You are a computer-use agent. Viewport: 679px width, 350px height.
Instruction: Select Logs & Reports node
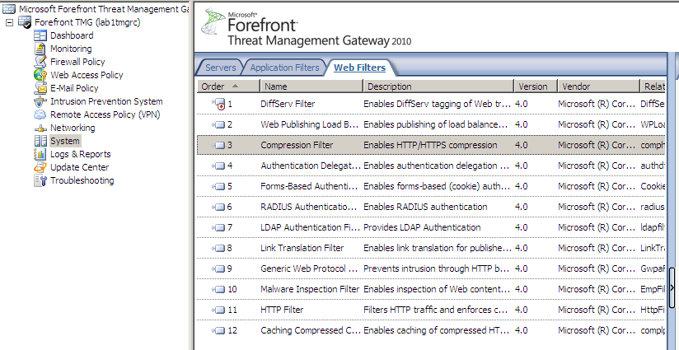80,154
